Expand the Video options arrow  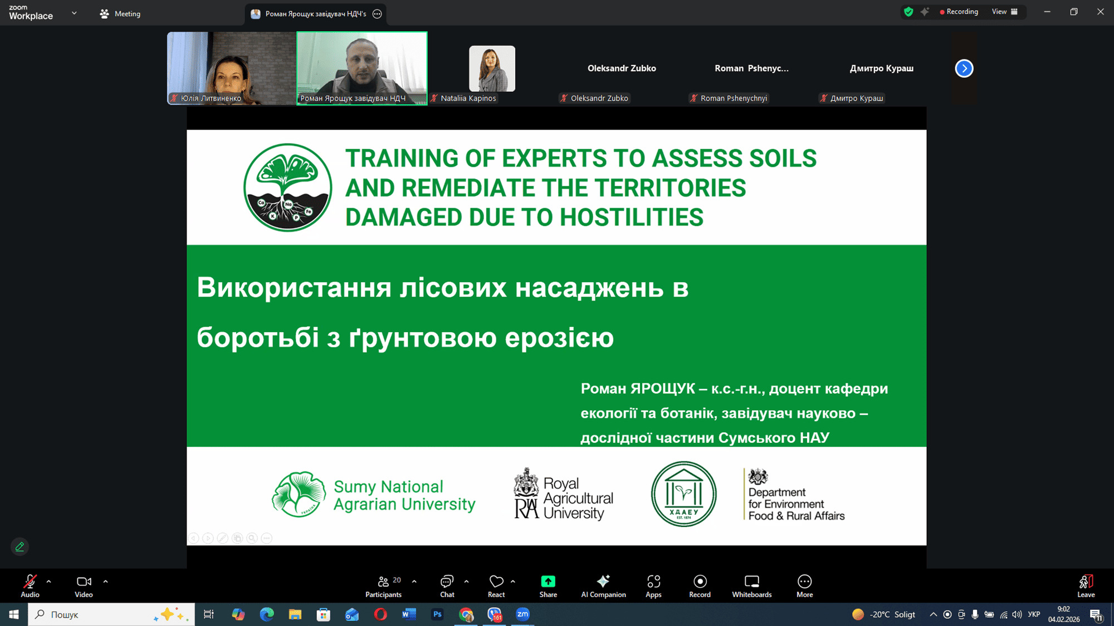pyautogui.click(x=105, y=581)
